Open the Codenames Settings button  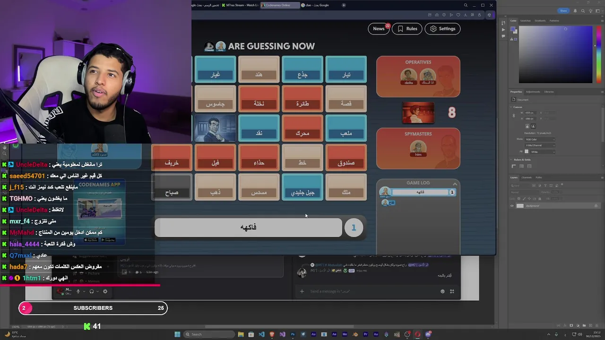(x=443, y=29)
